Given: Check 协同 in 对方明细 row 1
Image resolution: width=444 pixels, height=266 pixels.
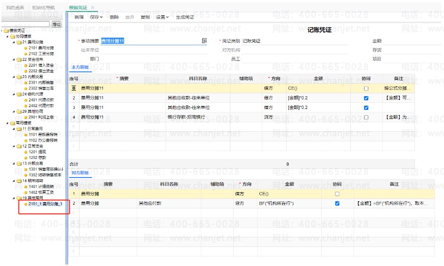Looking at the screenshot, I should [x=337, y=194].
